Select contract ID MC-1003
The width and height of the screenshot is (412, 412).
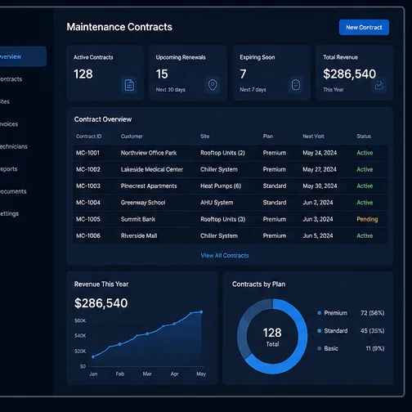point(88,186)
